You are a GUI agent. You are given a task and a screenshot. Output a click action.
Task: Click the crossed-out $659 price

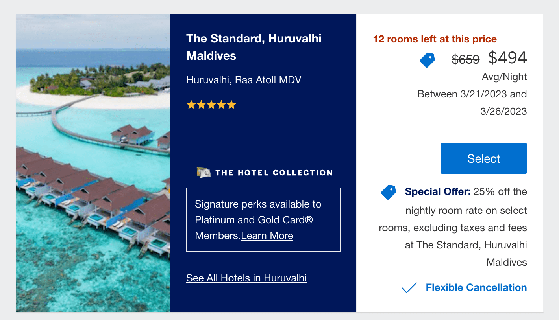pyautogui.click(x=466, y=59)
